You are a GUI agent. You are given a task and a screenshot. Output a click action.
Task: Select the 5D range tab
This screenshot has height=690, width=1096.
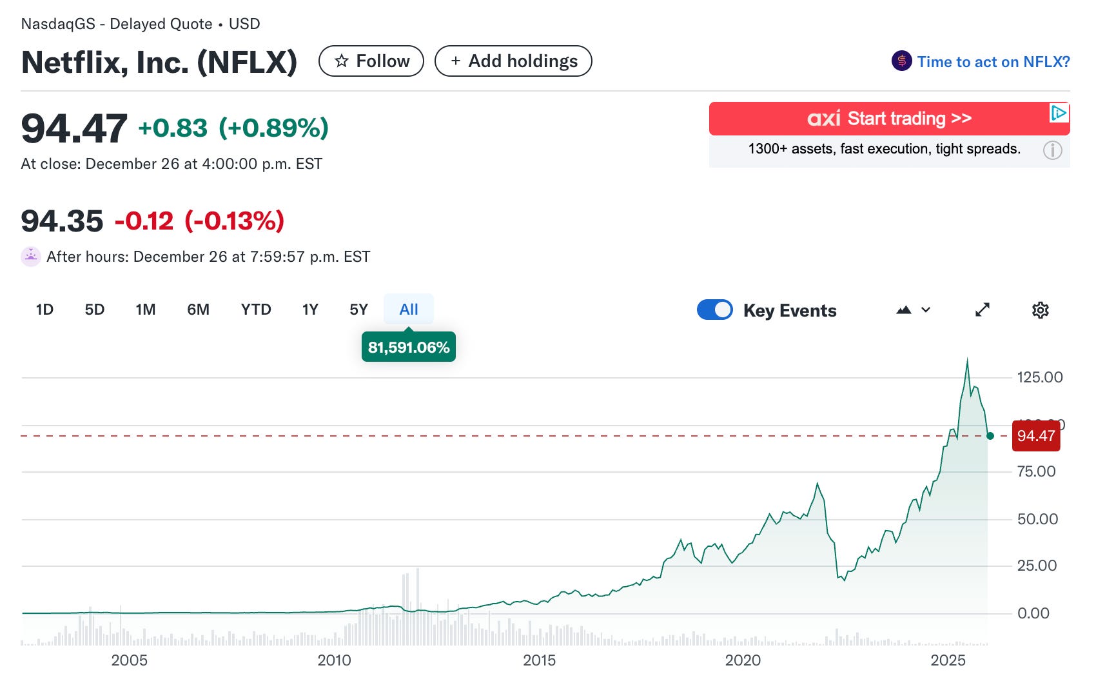point(94,310)
